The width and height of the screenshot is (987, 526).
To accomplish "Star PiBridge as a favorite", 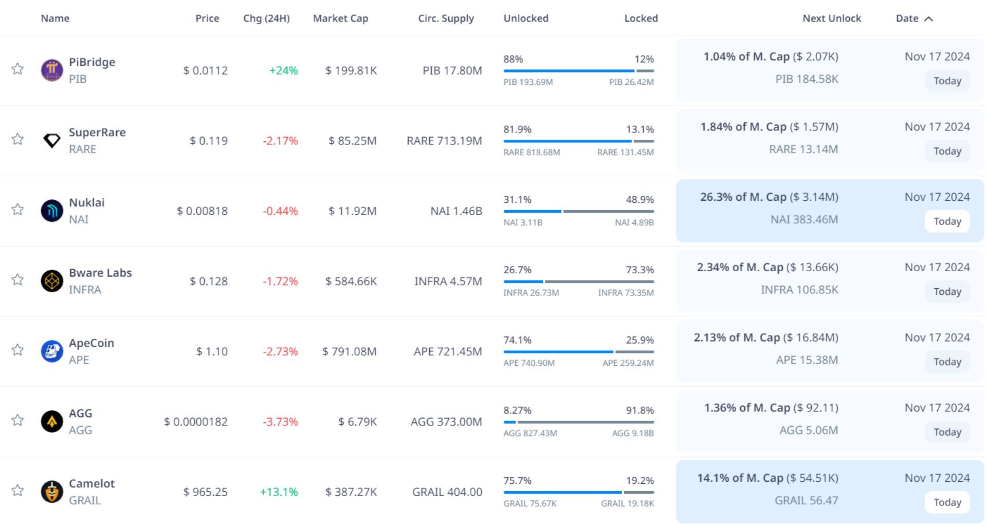I will click(x=17, y=69).
